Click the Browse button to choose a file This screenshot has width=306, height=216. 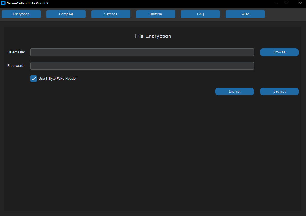point(279,52)
